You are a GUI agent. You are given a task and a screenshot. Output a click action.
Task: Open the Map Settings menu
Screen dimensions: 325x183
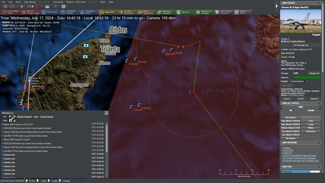(30, 2)
